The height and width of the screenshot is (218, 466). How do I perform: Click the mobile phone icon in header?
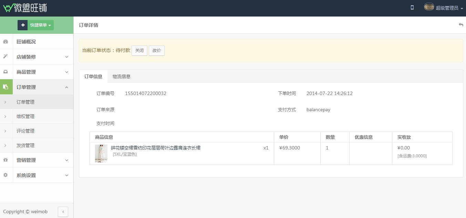pyautogui.click(x=412, y=8)
